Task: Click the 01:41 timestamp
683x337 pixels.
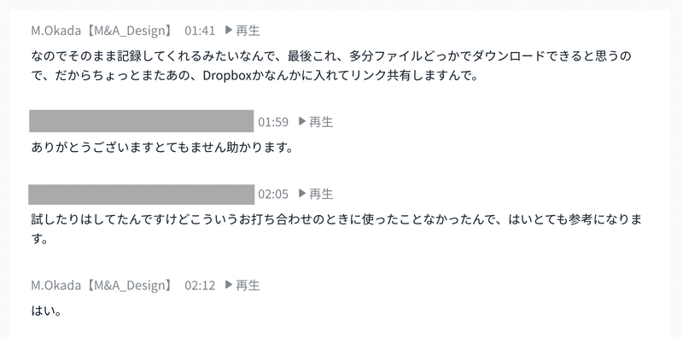Action: click(x=200, y=31)
